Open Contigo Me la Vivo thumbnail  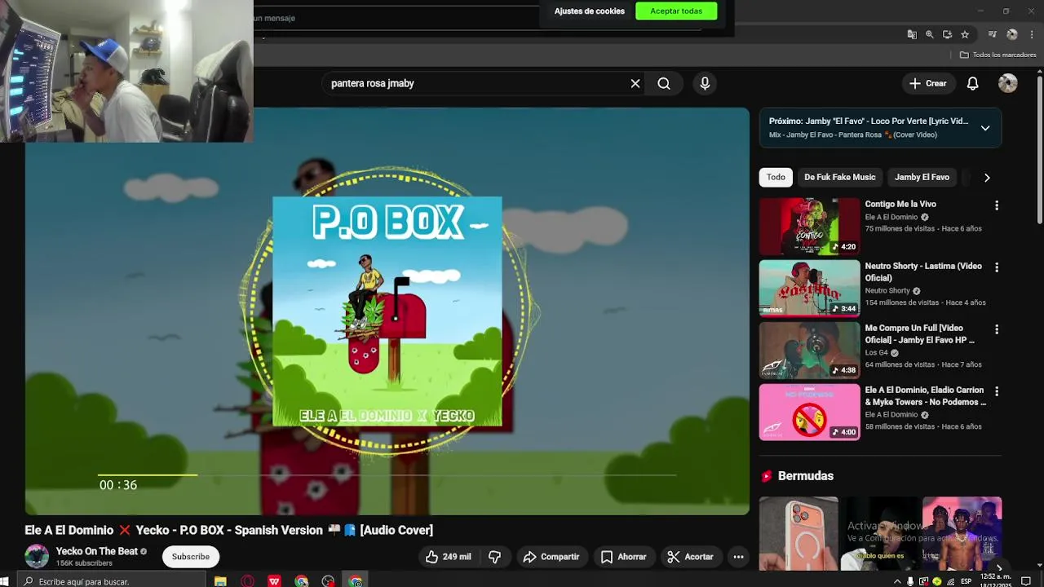(809, 226)
